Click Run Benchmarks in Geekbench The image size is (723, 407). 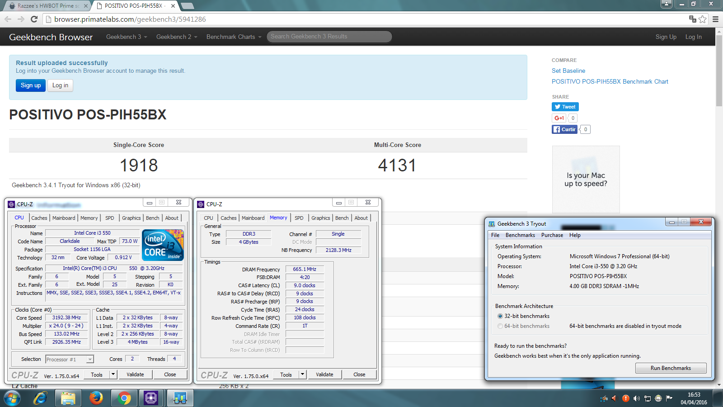coord(671,368)
